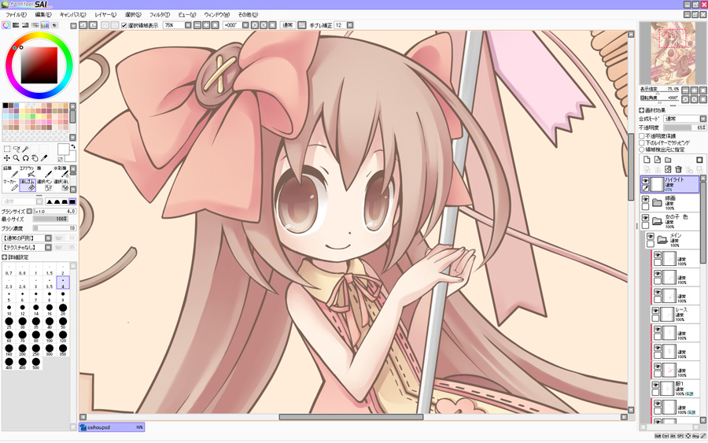Swap foreground and background colors arrow
This screenshot has height=443, width=708.
[72, 147]
